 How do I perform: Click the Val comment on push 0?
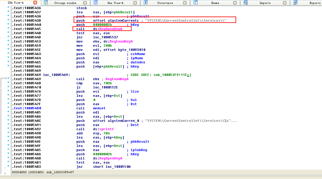click(x=134, y=100)
